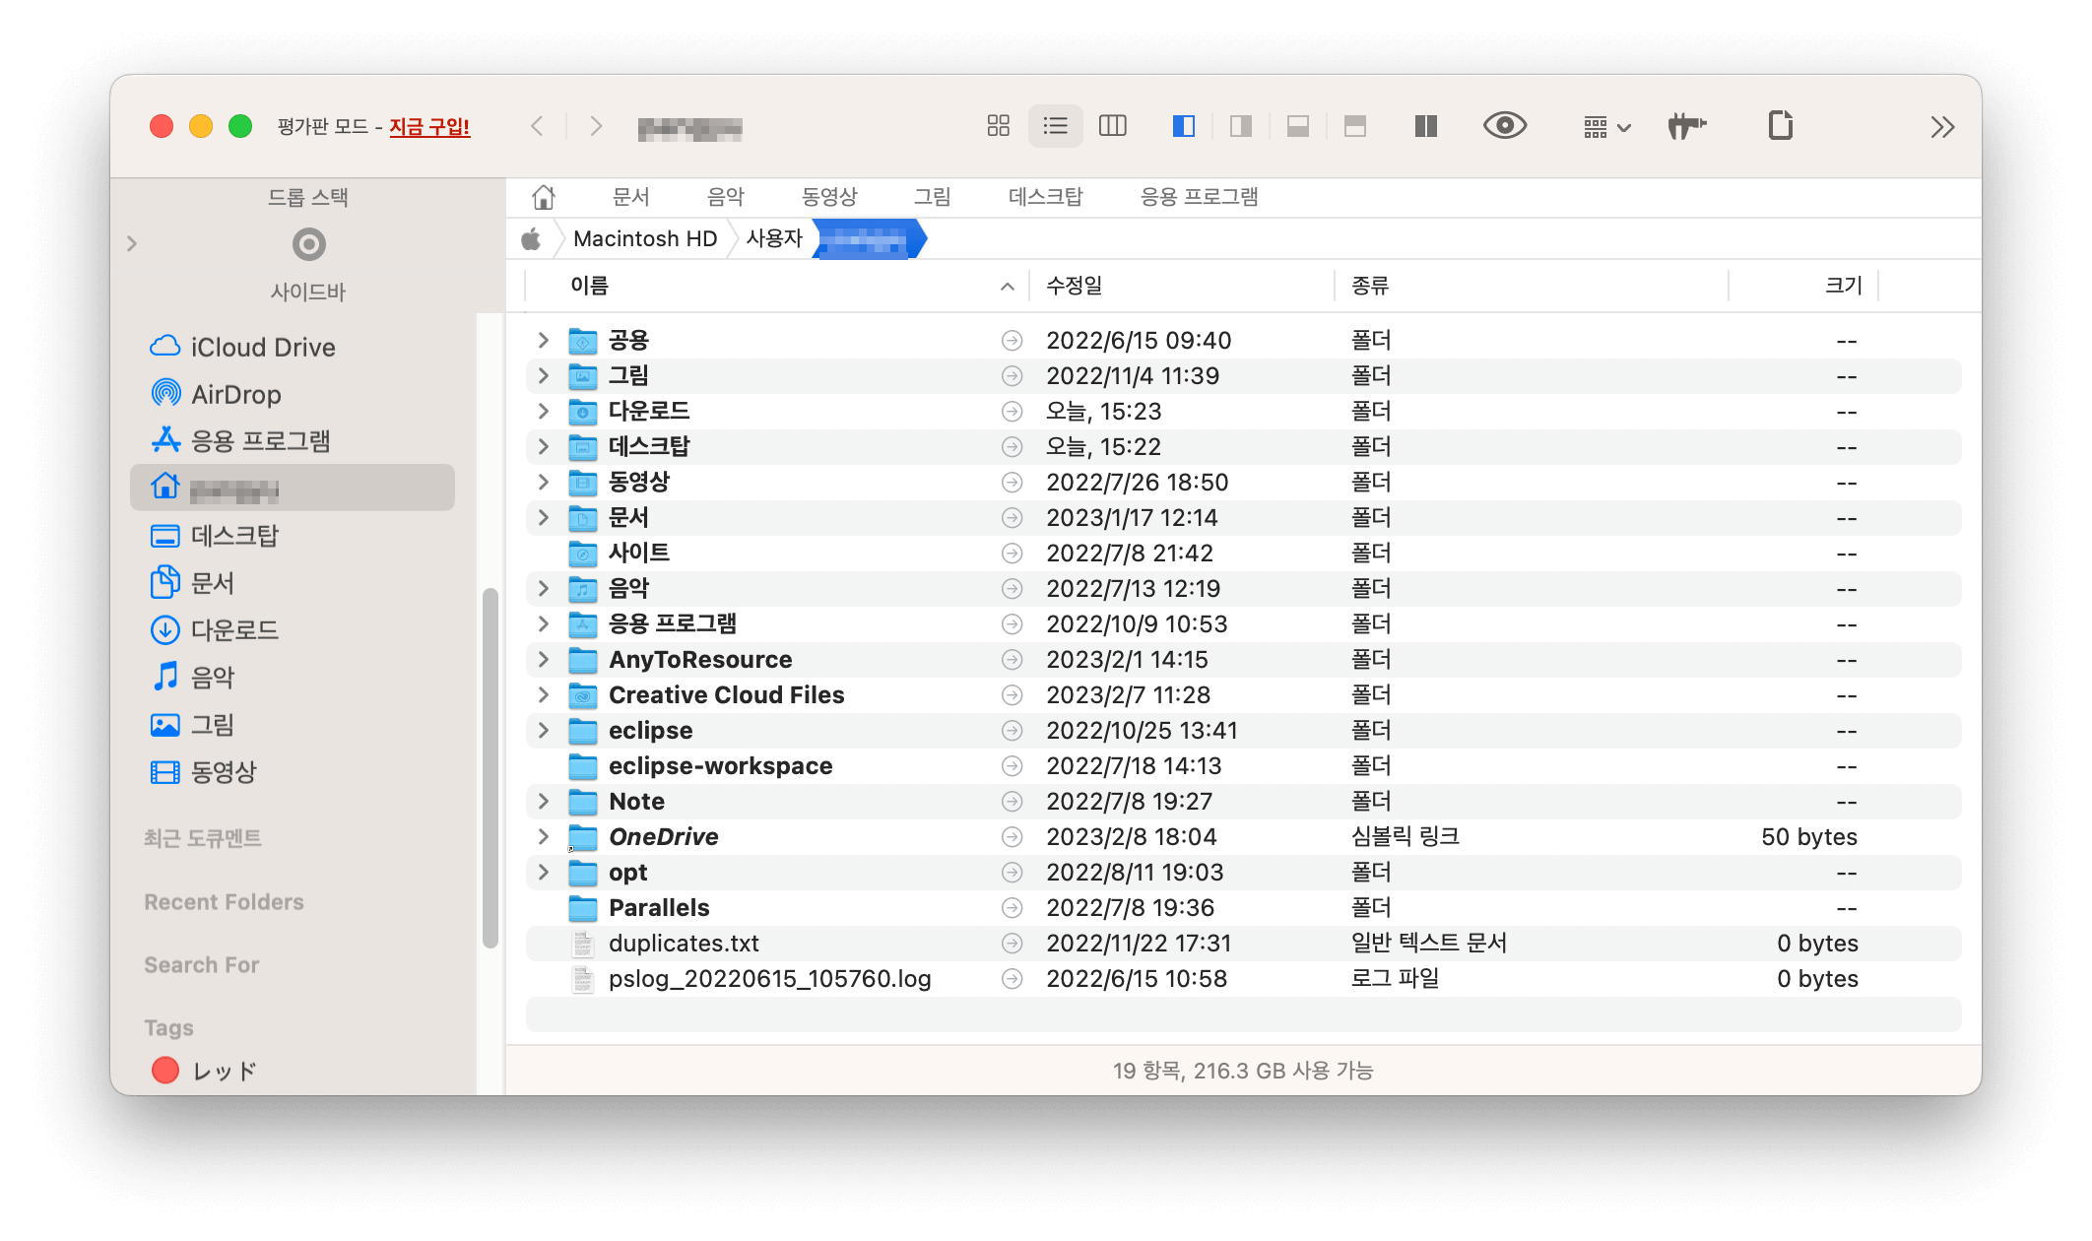Viewport: 2092px width, 1241px height.
Task: Toggle show hidden files eye icon
Action: [x=1505, y=126]
